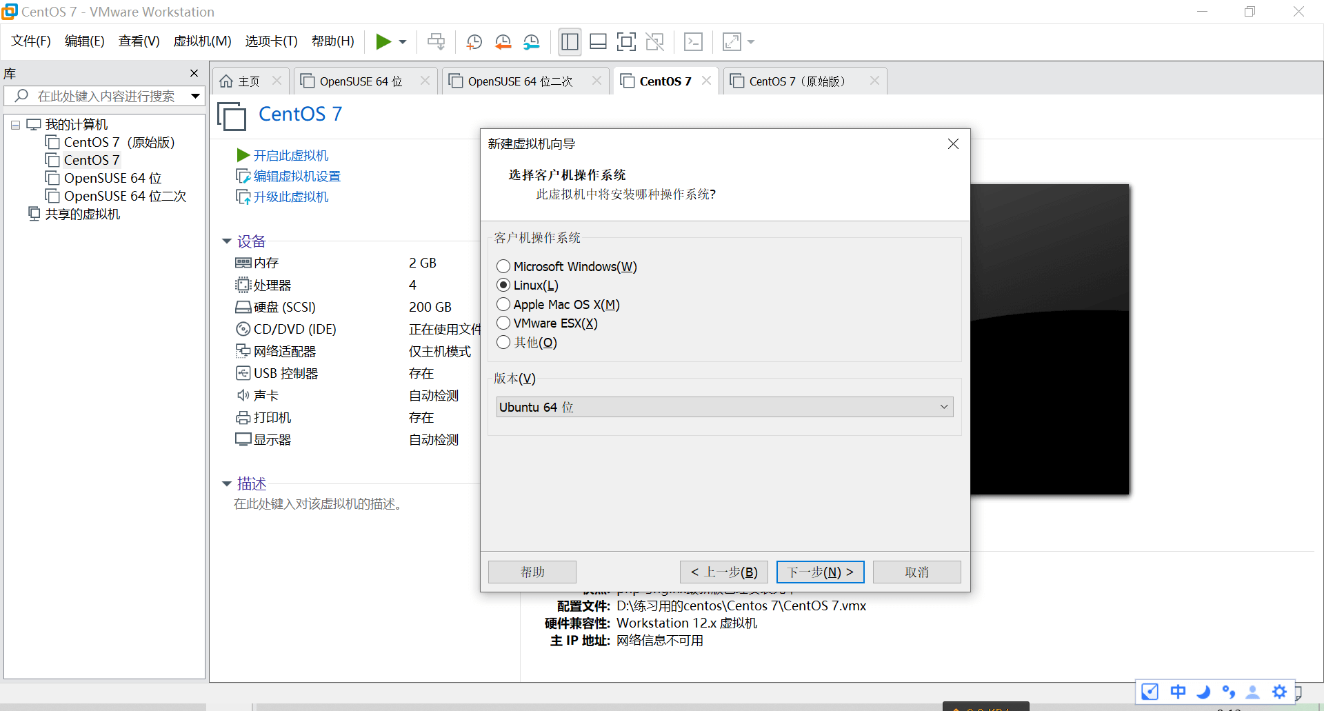Click the 编辑虚拟机设置 link
The height and width of the screenshot is (711, 1324).
[x=295, y=176]
